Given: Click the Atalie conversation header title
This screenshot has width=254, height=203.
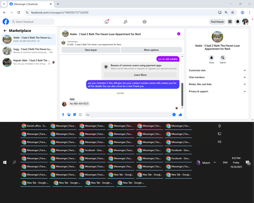Looking at the screenshot, I should (x=105, y=34).
